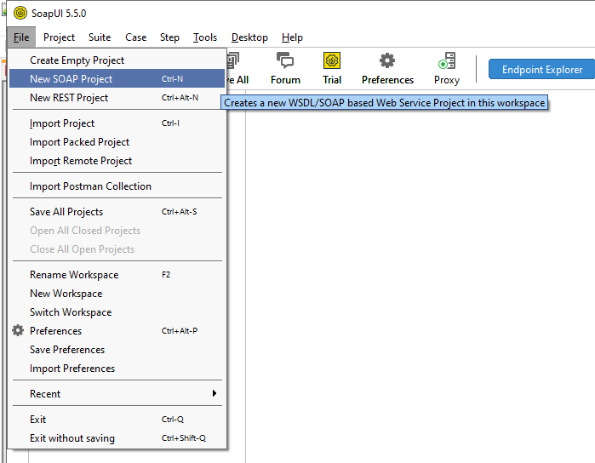Open the Step menu
595x463 pixels.
[169, 37]
